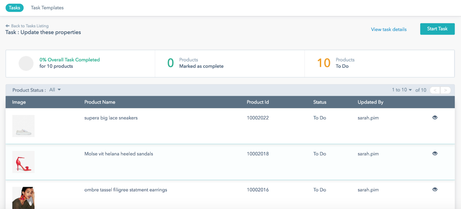The height and width of the screenshot is (209, 461).
Task: Open eye icon for ombre tassel earrings row
Action: point(435,190)
